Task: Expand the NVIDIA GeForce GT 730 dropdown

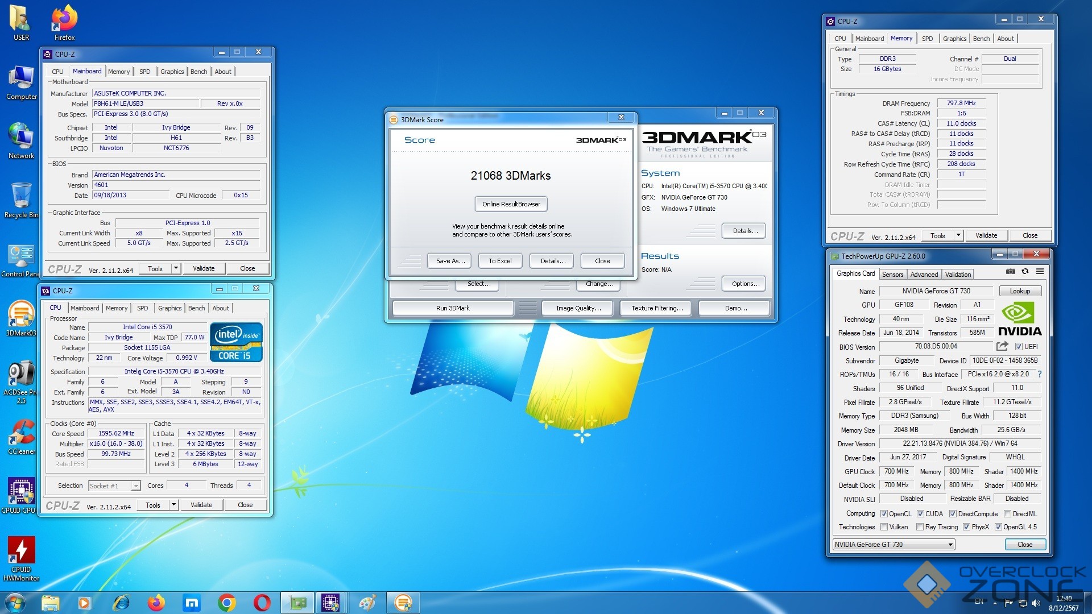Action: 950,545
